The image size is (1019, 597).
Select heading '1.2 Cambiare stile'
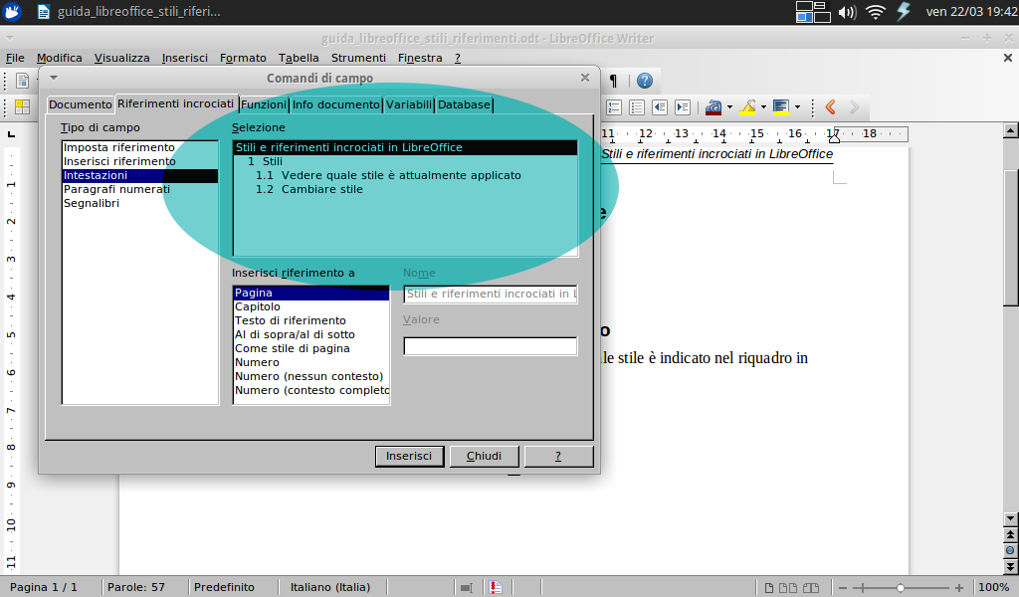click(405, 190)
